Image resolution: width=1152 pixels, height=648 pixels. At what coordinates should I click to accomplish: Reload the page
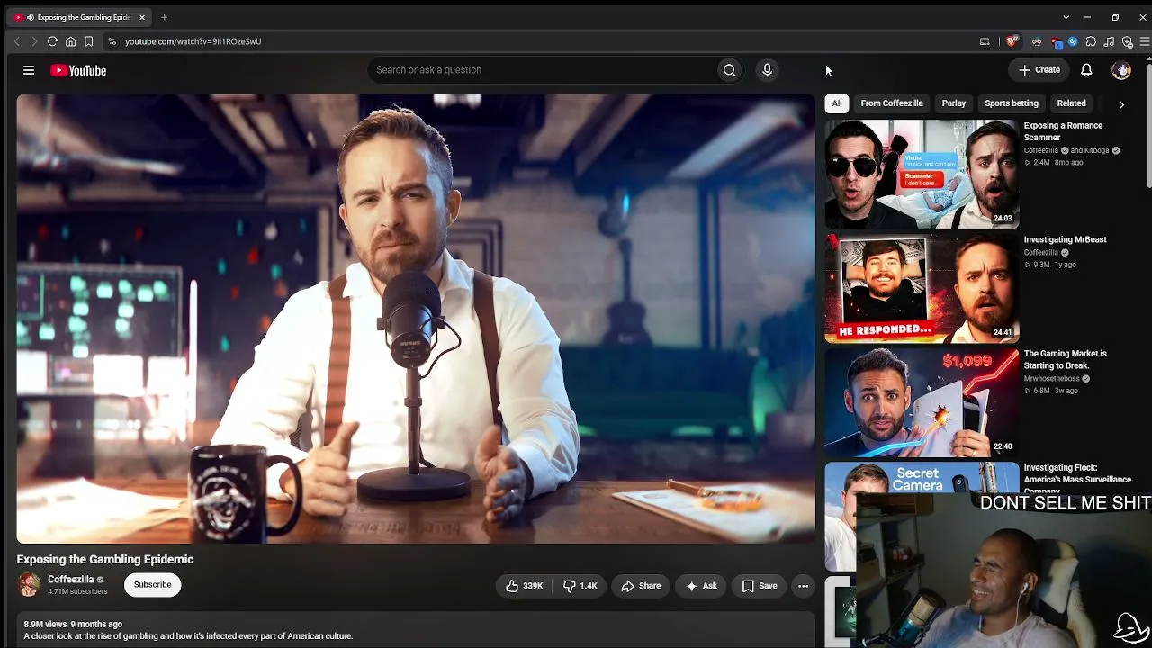click(x=52, y=41)
